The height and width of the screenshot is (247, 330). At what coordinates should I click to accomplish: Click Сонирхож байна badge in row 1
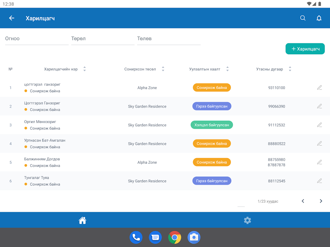(212, 88)
